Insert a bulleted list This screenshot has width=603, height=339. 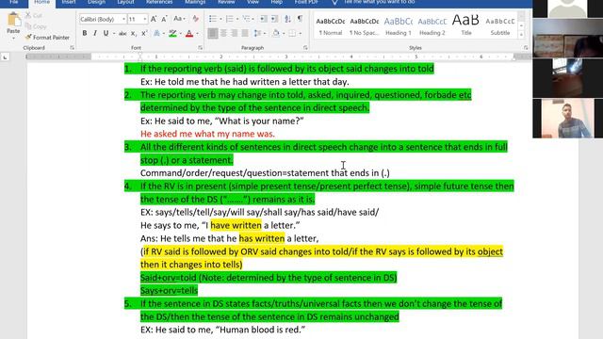tap(212, 19)
